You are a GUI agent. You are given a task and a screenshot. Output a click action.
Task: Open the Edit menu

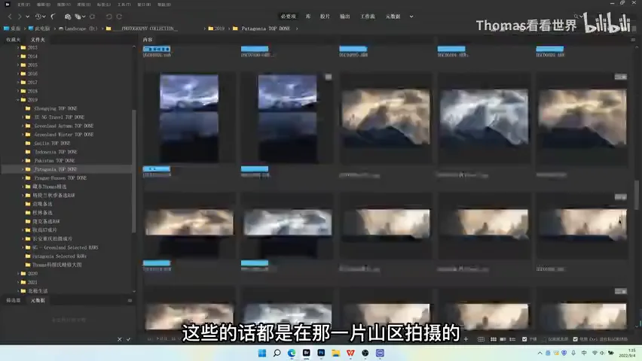(x=44, y=5)
